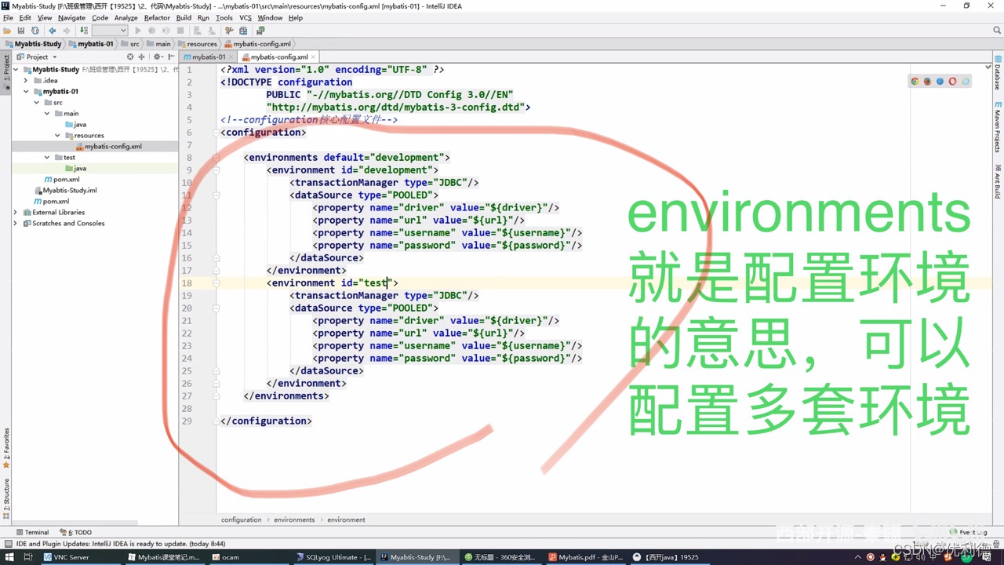Open in Safari browser icon
The image size is (1004, 565).
[940, 82]
